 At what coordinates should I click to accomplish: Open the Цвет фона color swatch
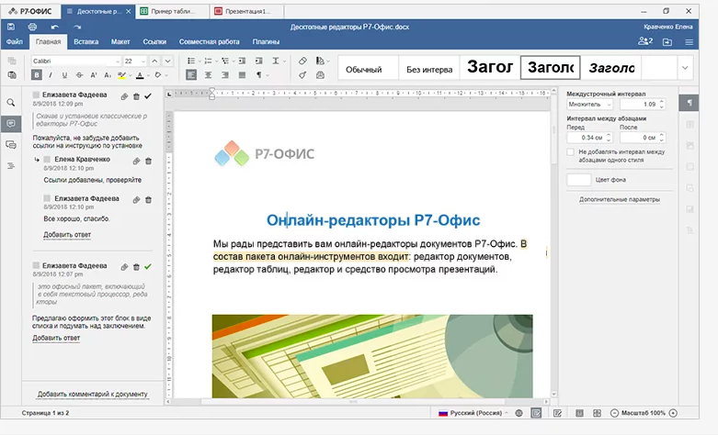tap(579, 179)
